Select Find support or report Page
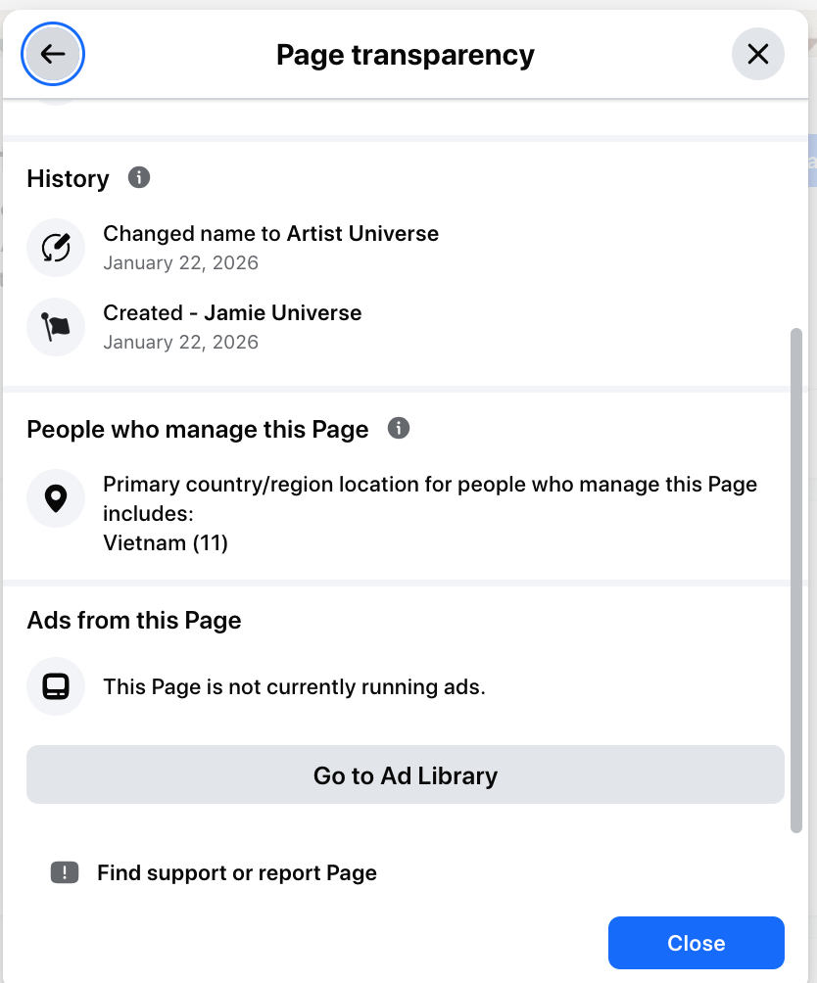Viewport: 817px width, 983px height. [236, 872]
